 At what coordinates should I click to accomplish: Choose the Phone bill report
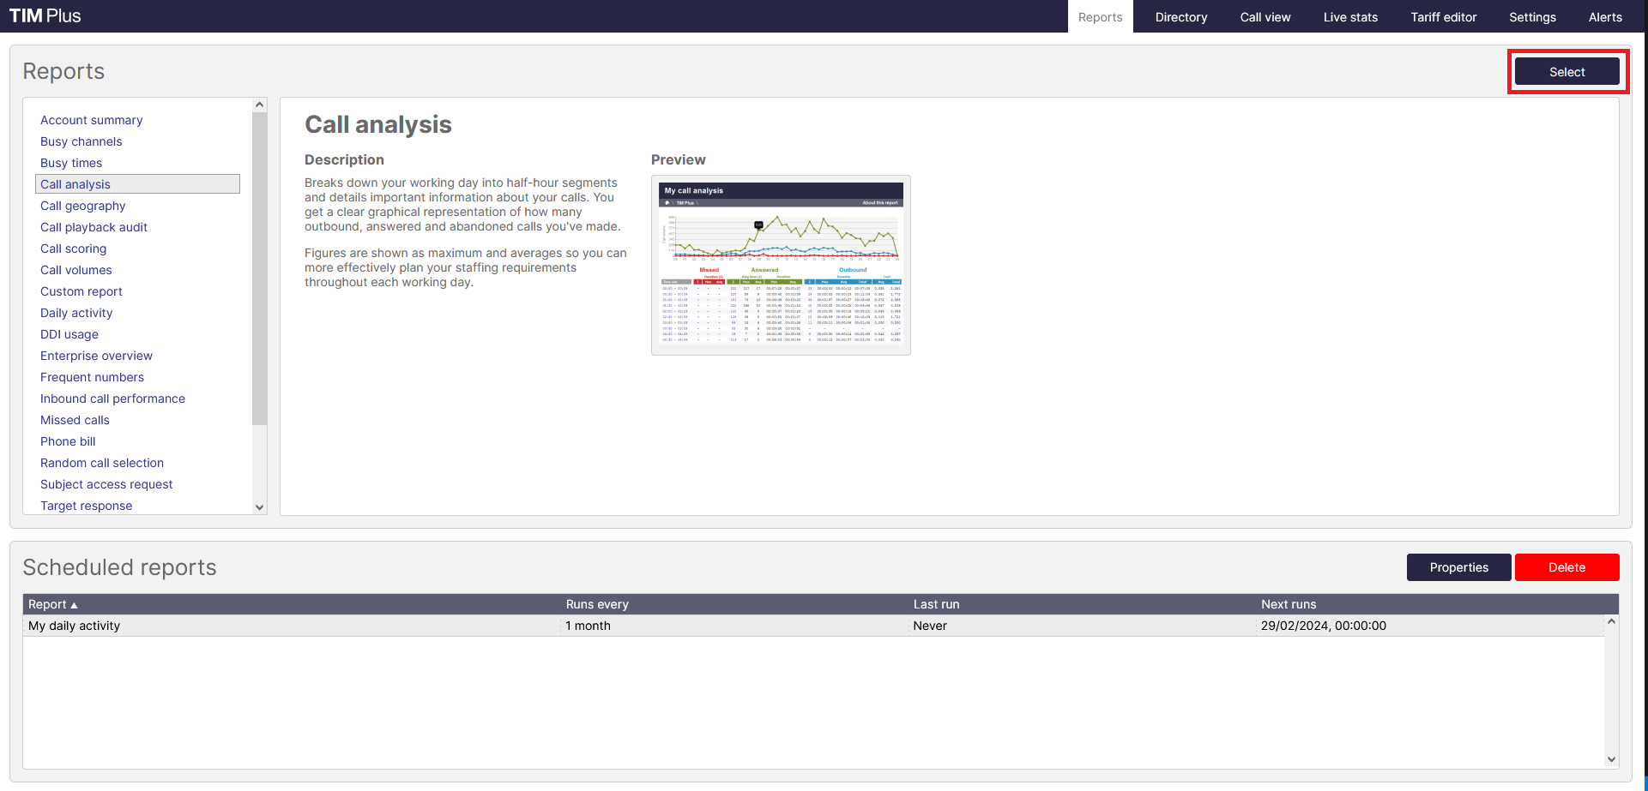click(67, 441)
